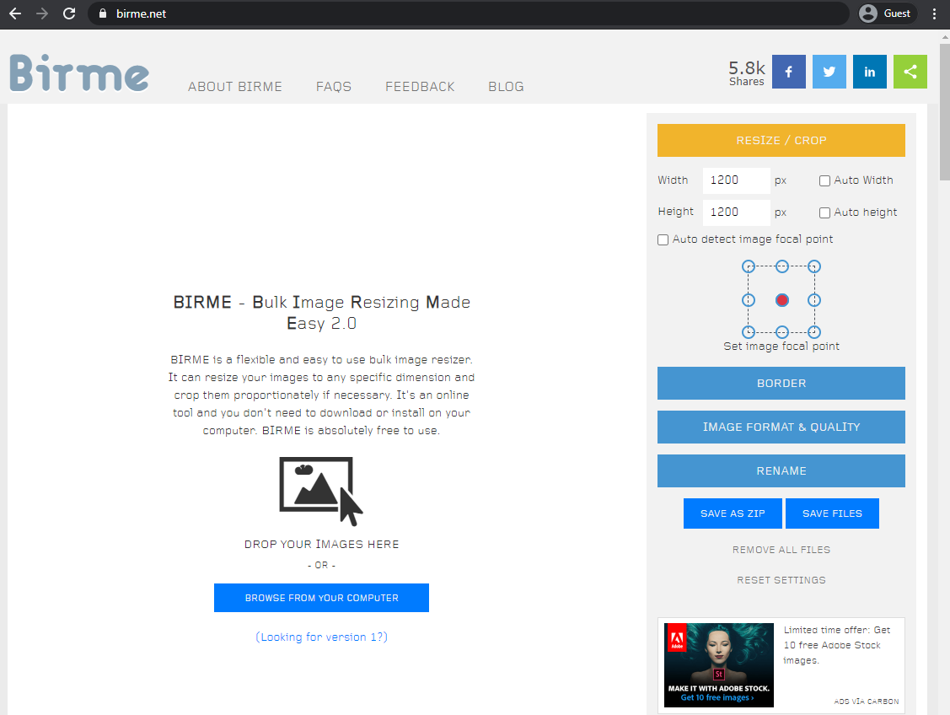Click the ADS VIA CARBON label

click(867, 701)
